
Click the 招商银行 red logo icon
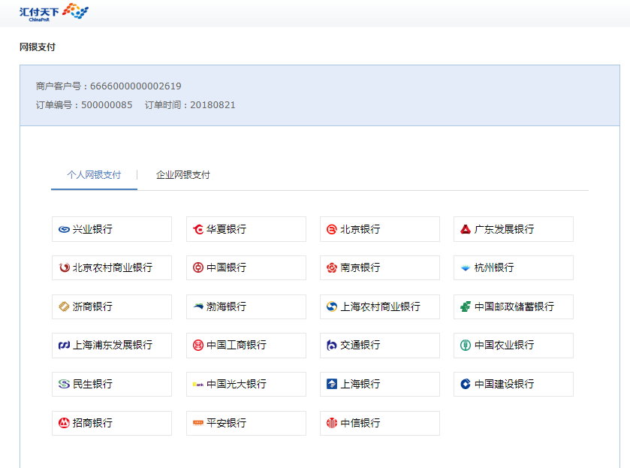point(64,423)
